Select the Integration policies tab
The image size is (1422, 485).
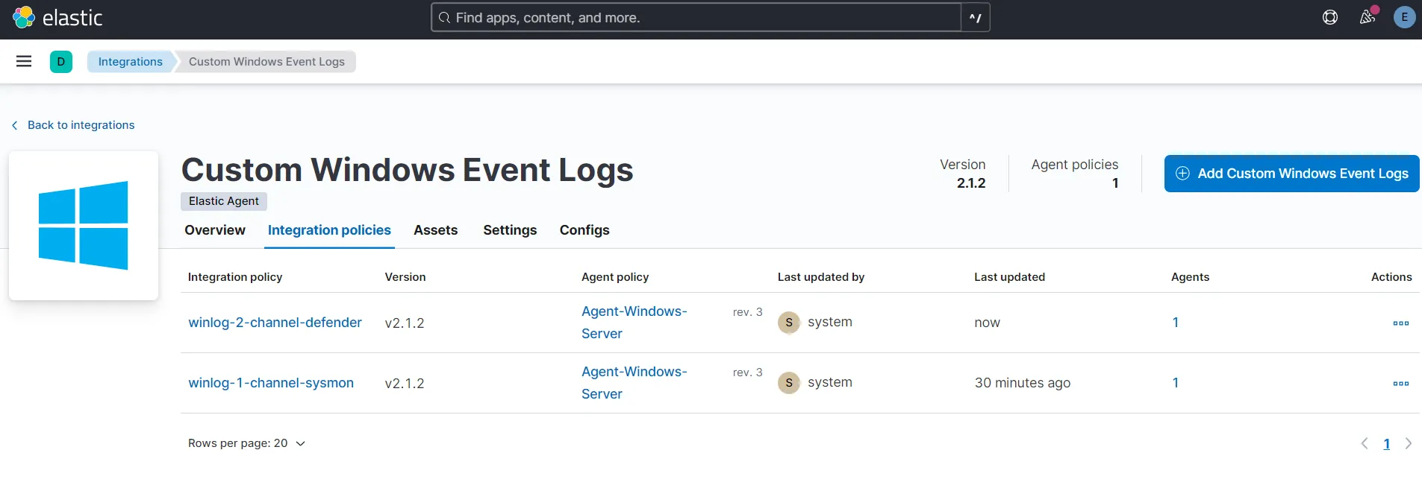[329, 230]
